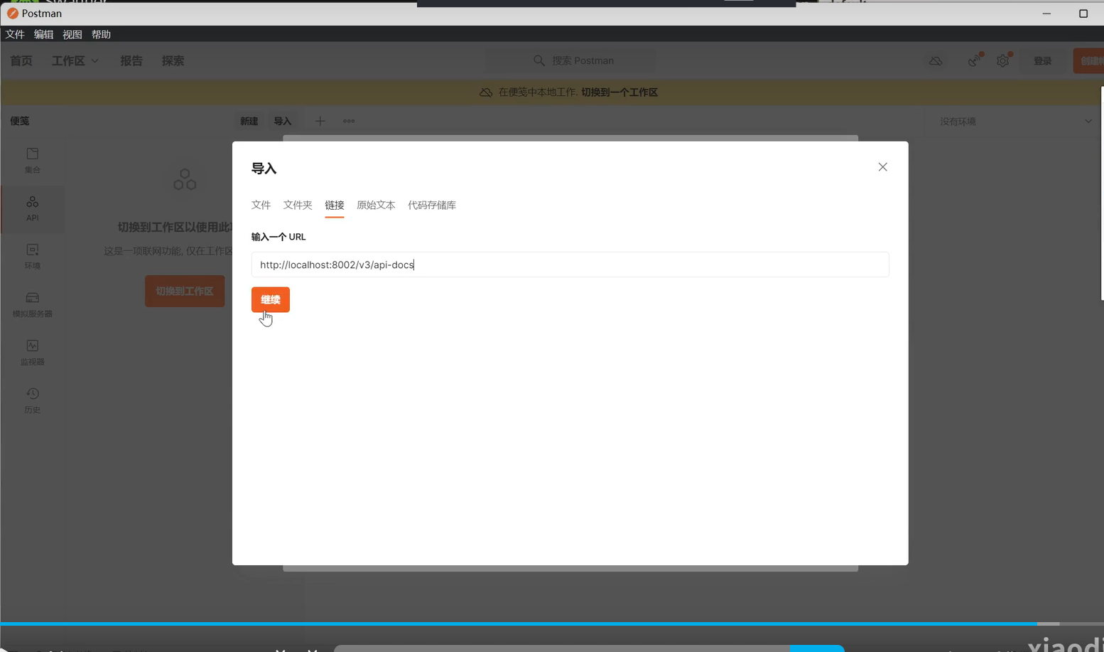Open the 监视器 sidebar icon

pyautogui.click(x=33, y=353)
